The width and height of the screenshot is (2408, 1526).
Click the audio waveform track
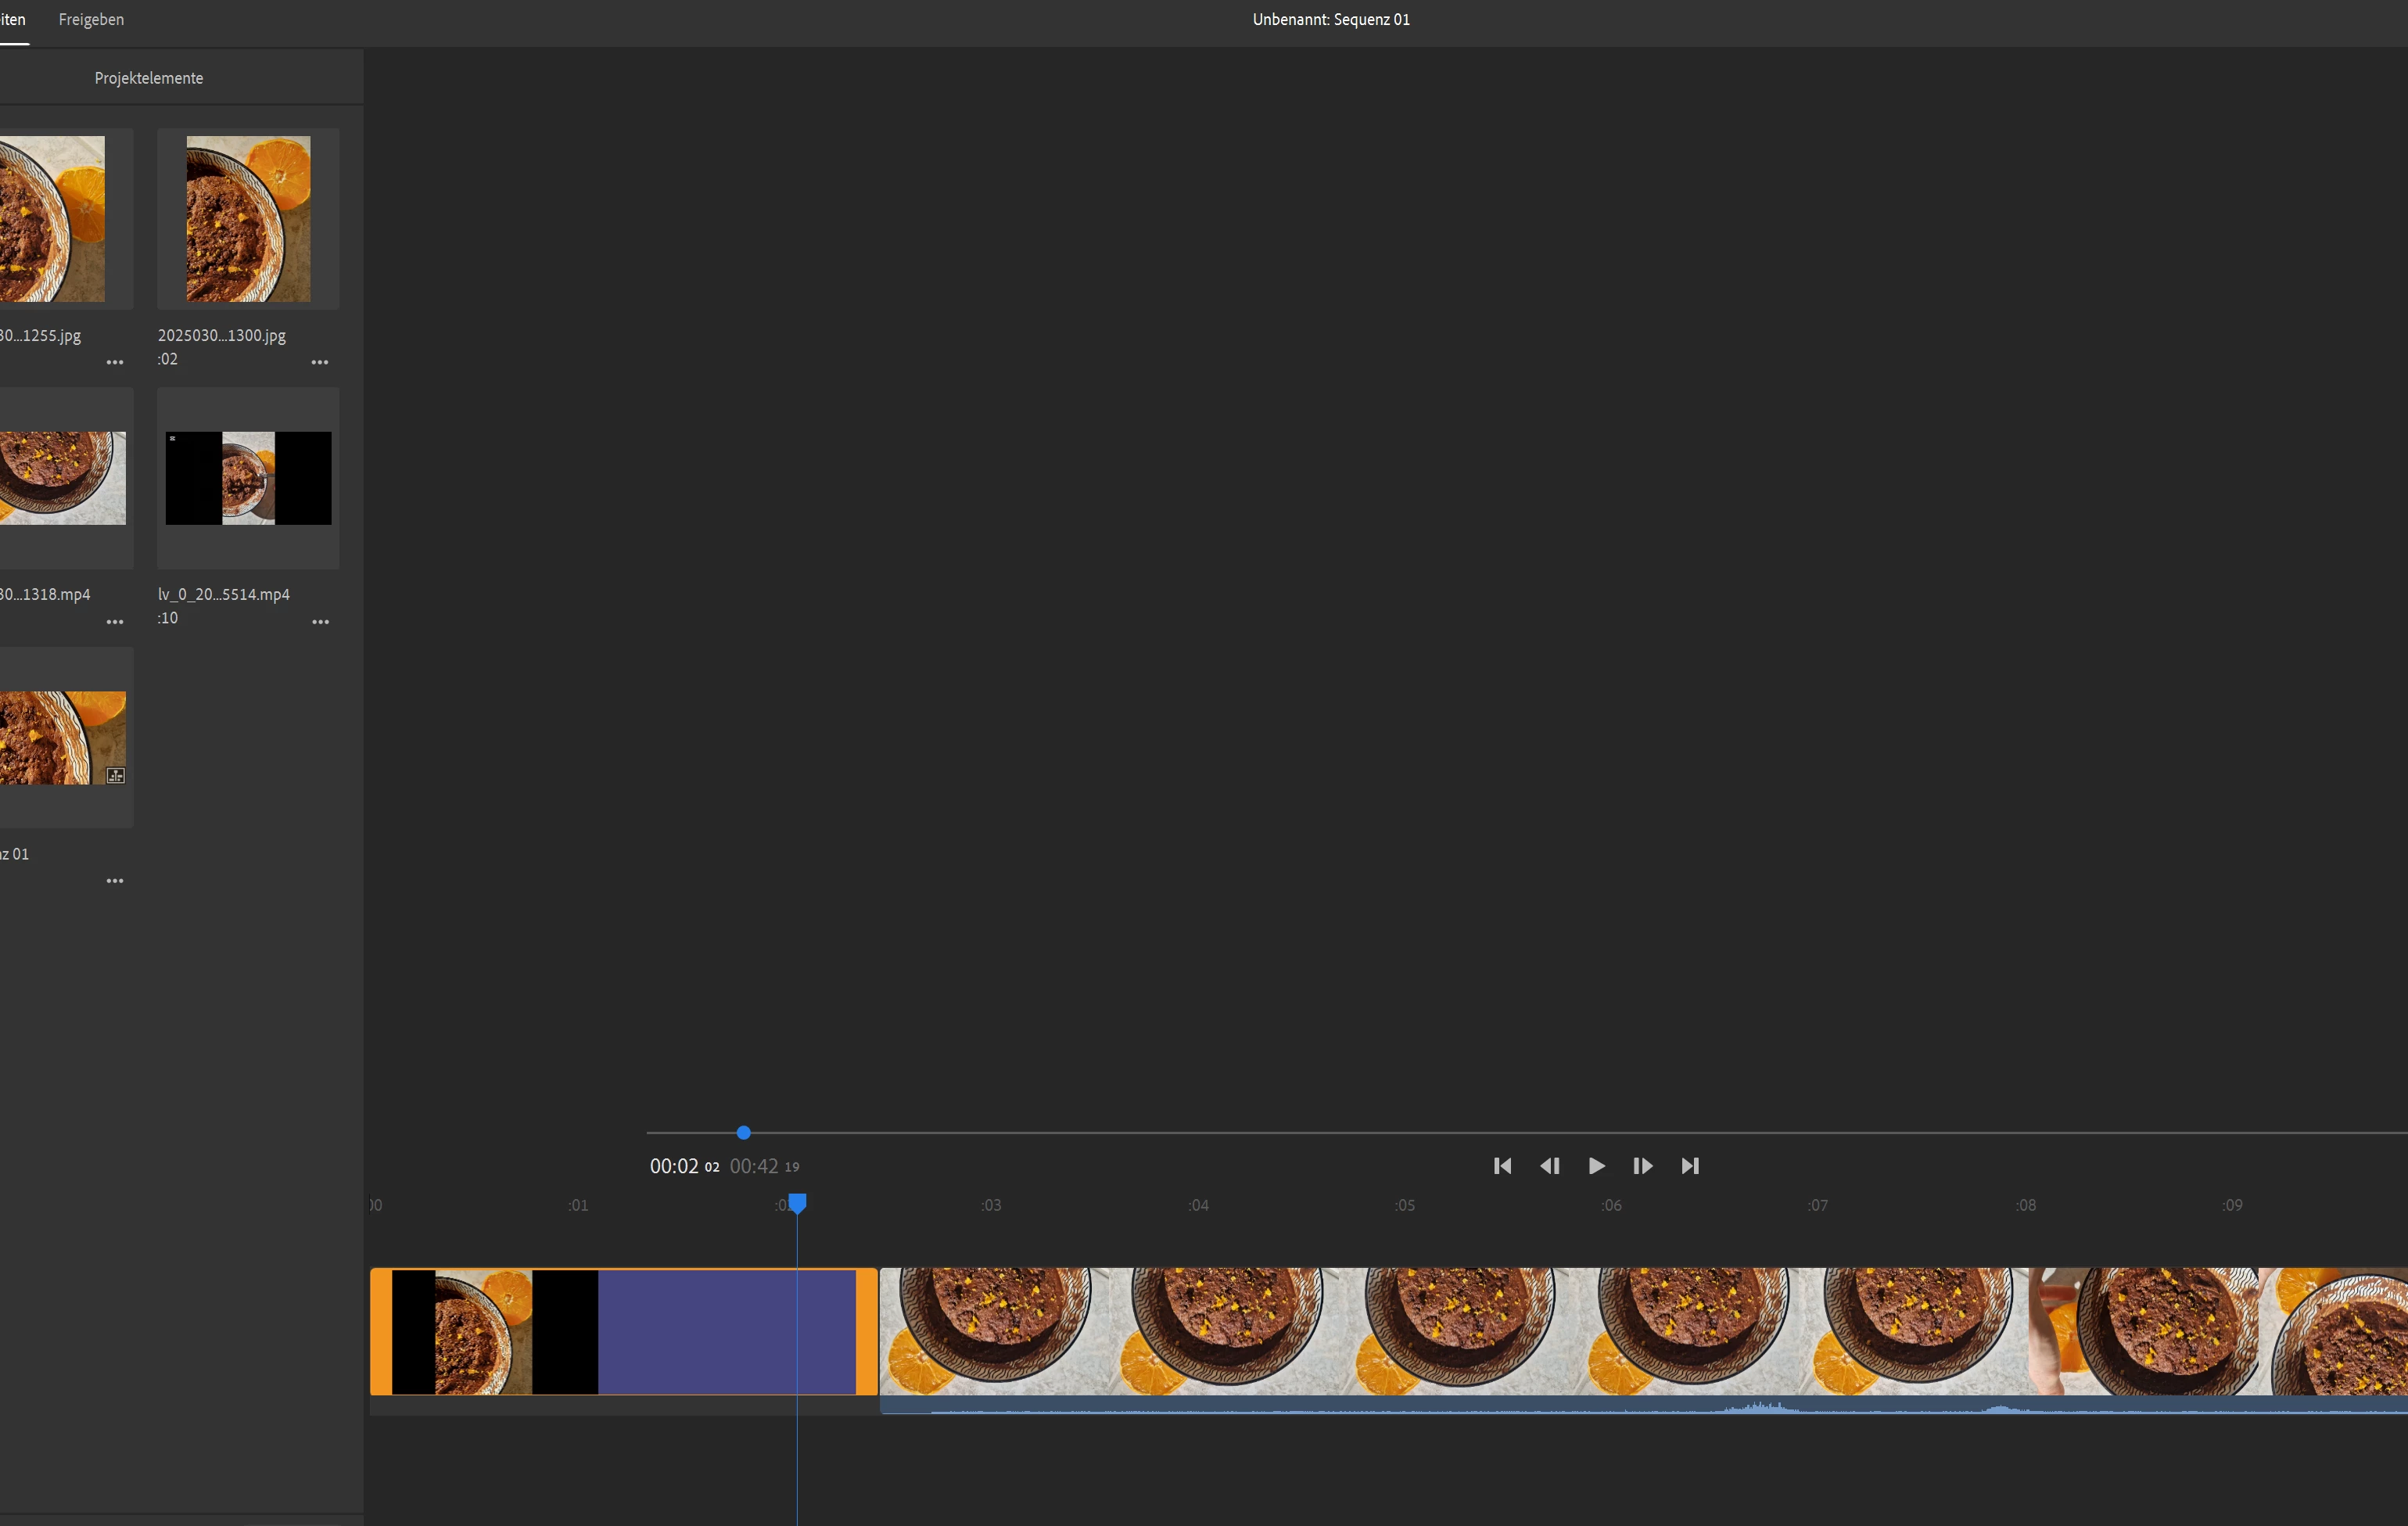pos(1640,1407)
